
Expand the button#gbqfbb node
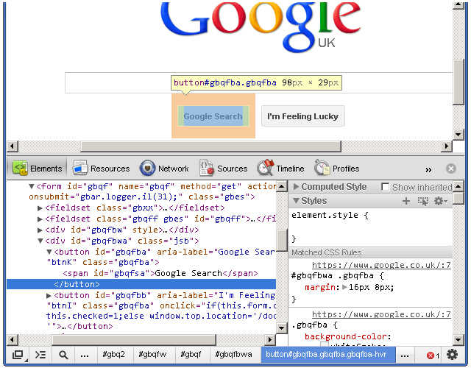point(49,296)
